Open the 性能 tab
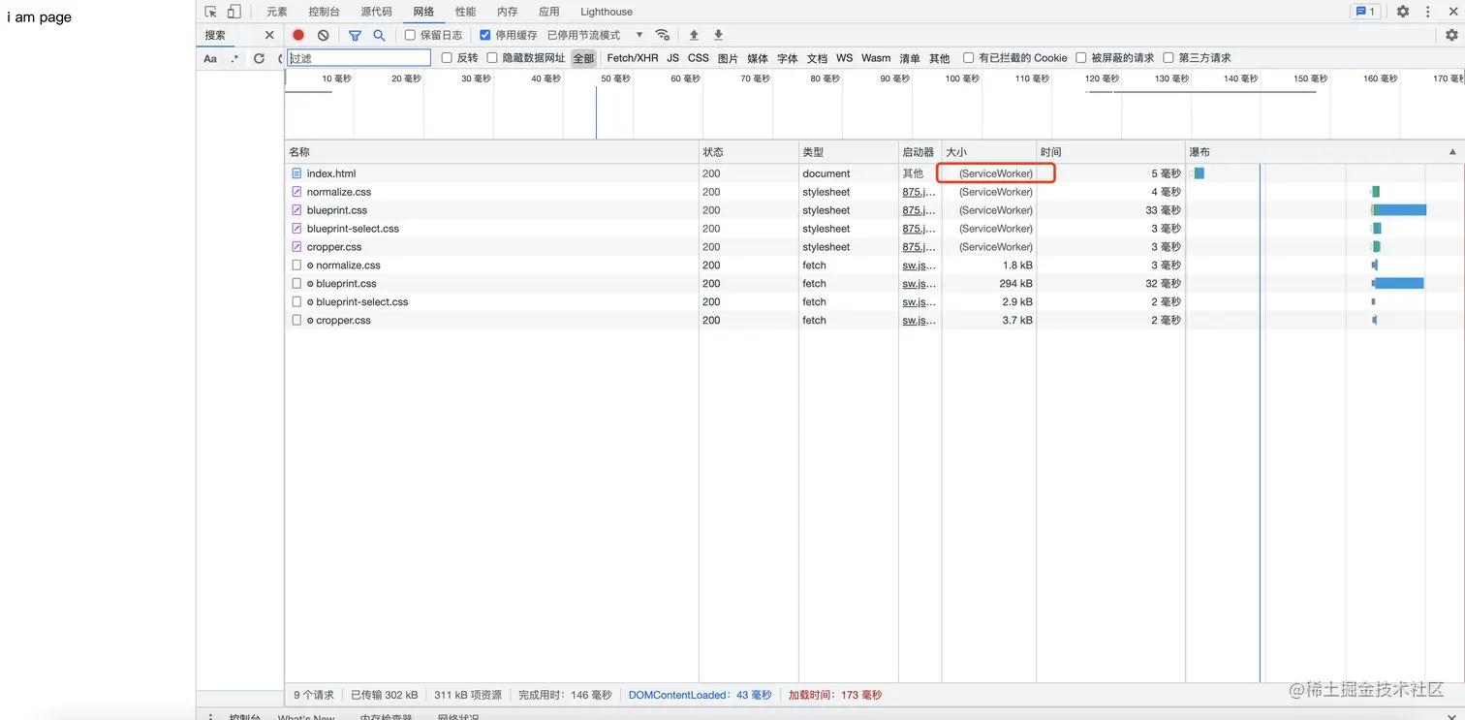The height and width of the screenshot is (720, 1465). [466, 12]
